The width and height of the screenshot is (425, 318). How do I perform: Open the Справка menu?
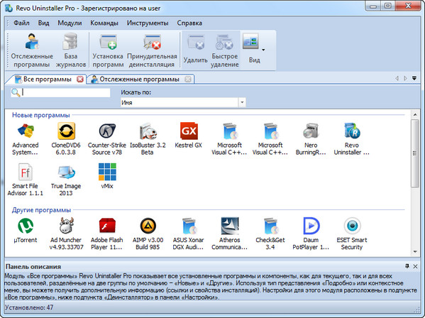[x=189, y=23]
